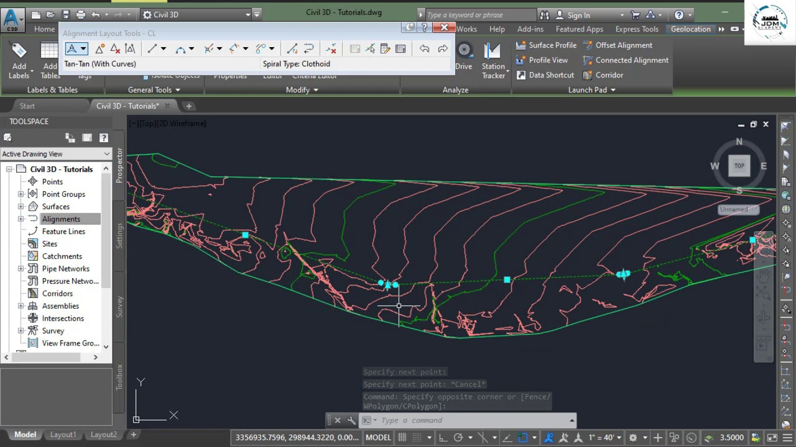Open the Sub-entity editor icon
This screenshot has width=796, height=447.
[386, 49]
